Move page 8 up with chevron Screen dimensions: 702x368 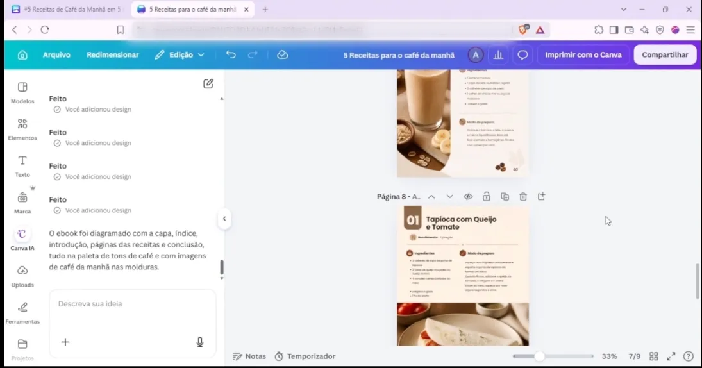[x=431, y=197]
